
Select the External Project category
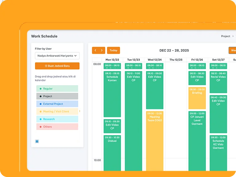57,104
